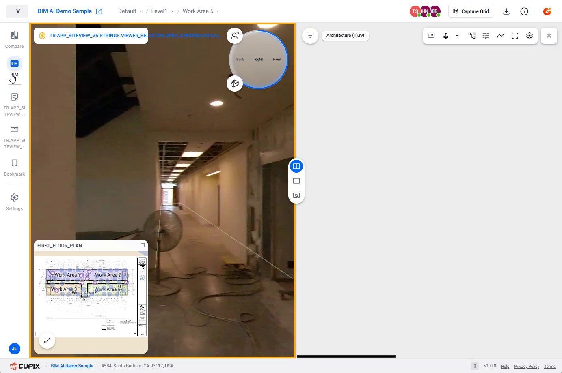Download using the header download icon
Viewport: 562px width, 373px height.
click(x=506, y=11)
